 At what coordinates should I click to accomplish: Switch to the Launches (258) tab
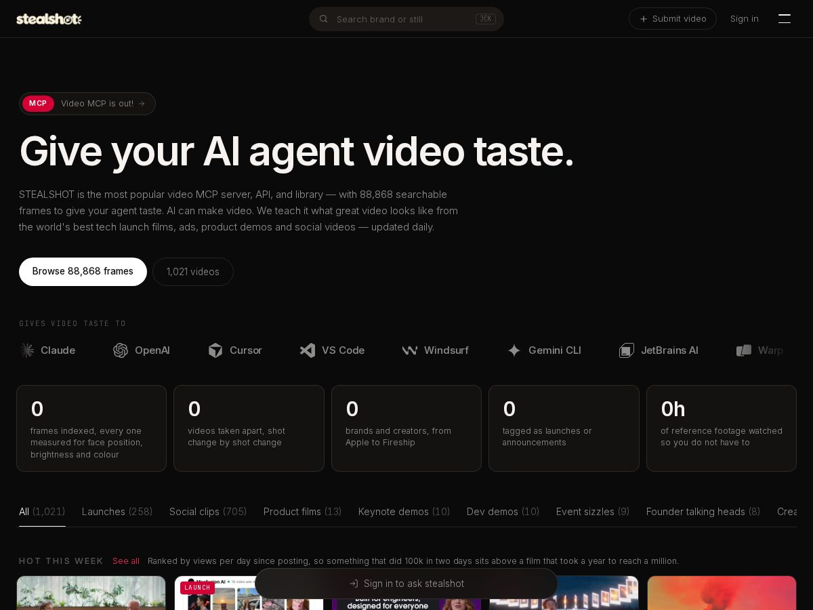coord(117,512)
